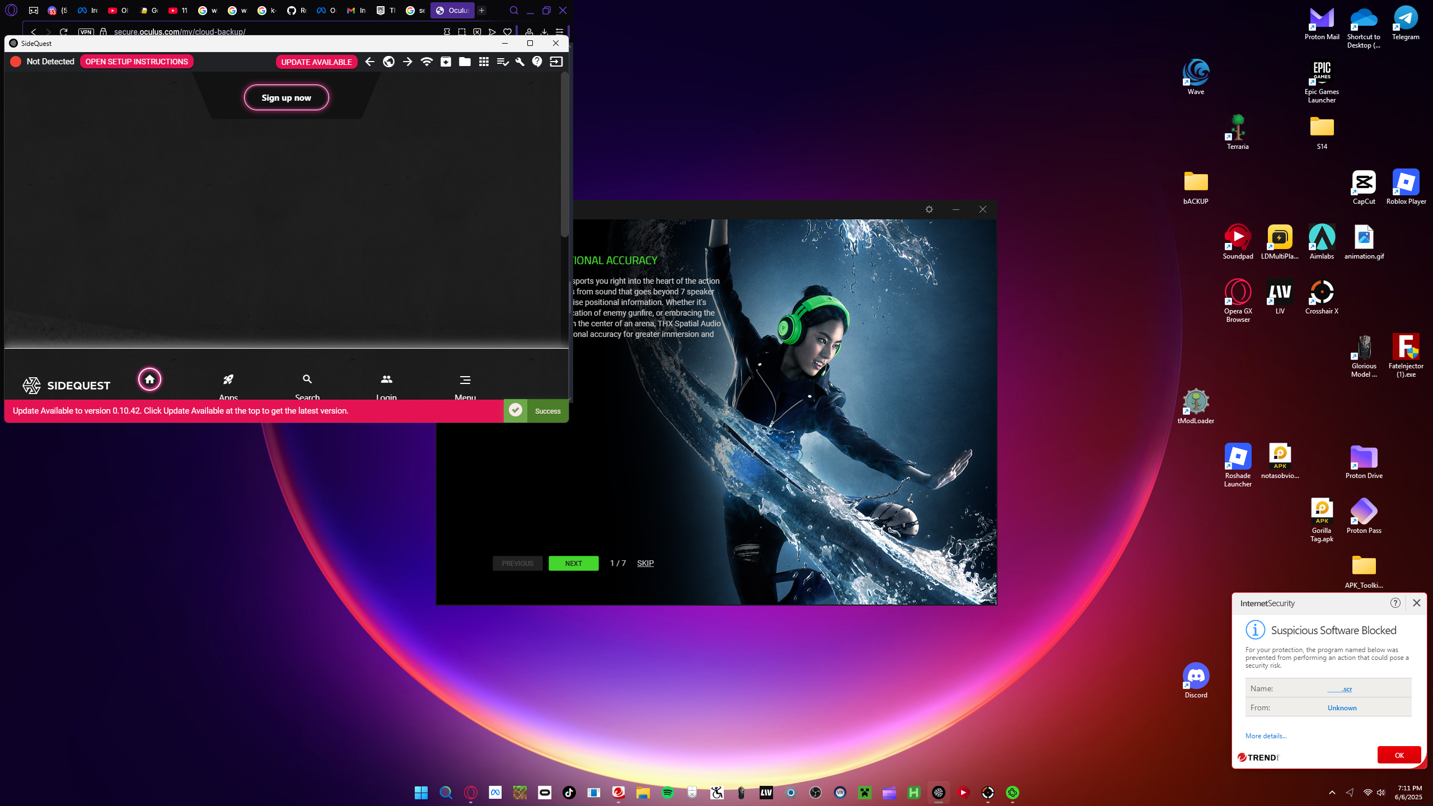Open a new browser tab
1433x806 pixels.
coord(481,11)
